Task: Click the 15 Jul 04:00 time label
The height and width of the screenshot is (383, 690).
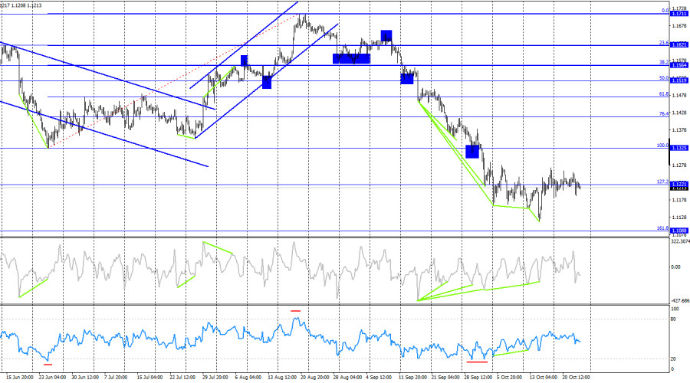Action: pyautogui.click(x=150, y=378)
